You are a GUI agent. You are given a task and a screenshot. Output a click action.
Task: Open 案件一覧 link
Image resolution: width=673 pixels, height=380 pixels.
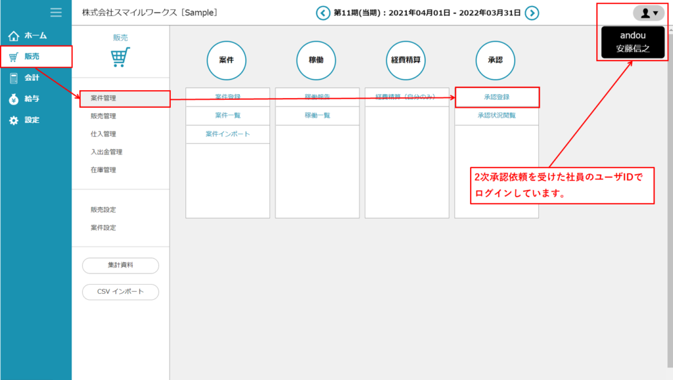click(228, 116)
